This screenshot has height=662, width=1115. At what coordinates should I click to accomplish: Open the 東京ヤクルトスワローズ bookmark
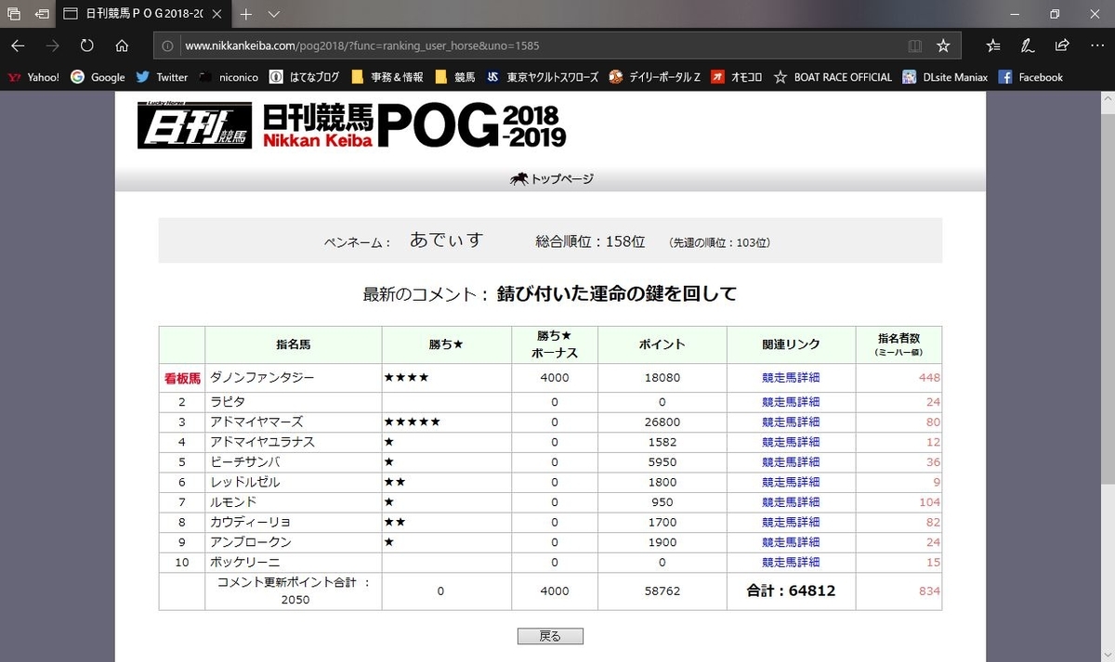pos(543,77)
